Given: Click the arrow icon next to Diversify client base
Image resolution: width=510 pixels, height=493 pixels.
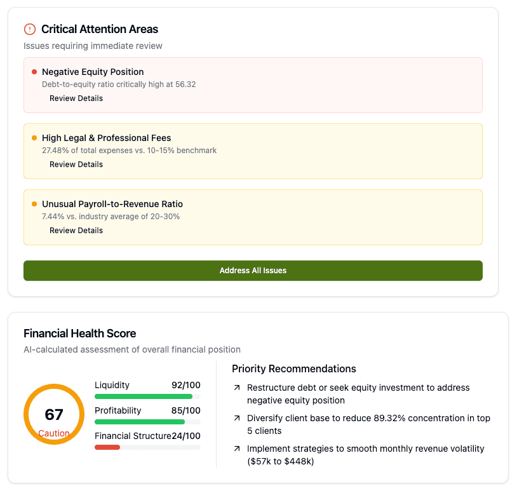Looking at the screenshot, I should click(236, 418).
